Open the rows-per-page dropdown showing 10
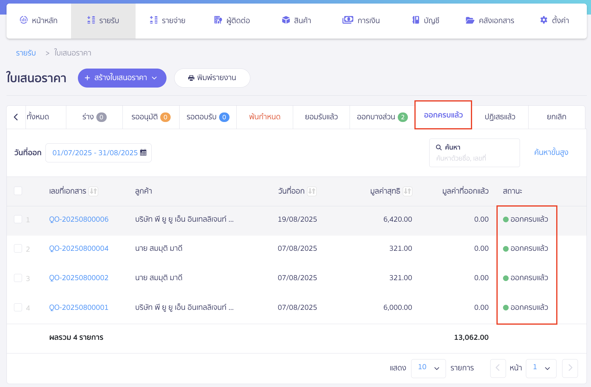This screenshot has width=591, height=387. click(428, 368)
